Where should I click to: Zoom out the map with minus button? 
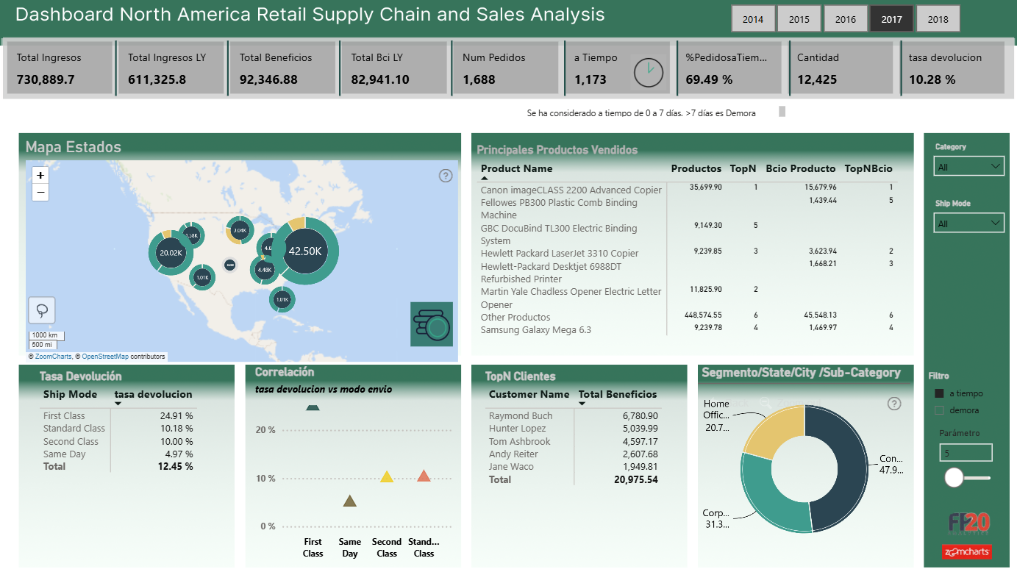pyautogui.click(x=40, y=193)
